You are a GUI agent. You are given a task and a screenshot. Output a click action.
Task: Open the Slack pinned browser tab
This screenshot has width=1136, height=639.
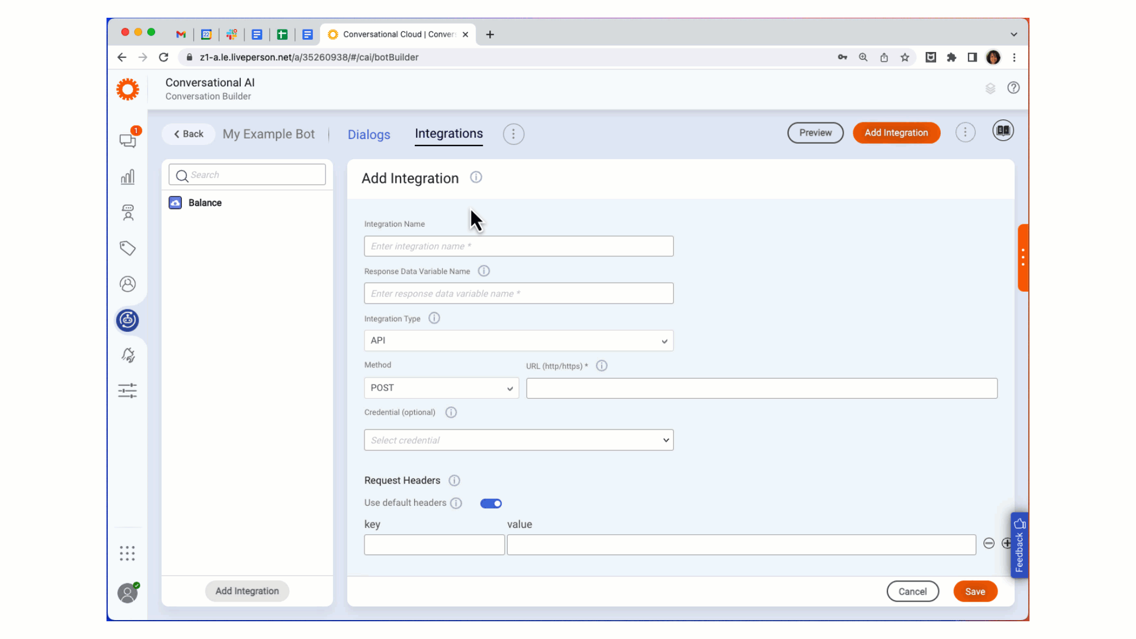(231, 34)
